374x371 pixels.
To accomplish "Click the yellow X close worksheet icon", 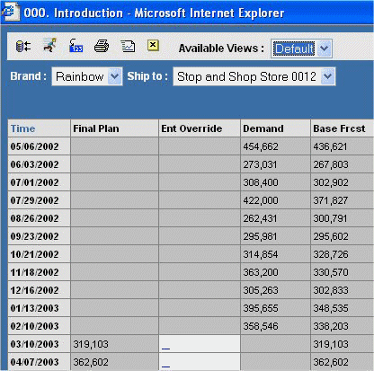I will (x=153, y=46).
